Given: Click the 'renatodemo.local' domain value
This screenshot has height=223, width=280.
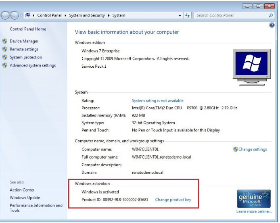Looking at the screenshot, I should pyautogui.click(x=148, y=173).
